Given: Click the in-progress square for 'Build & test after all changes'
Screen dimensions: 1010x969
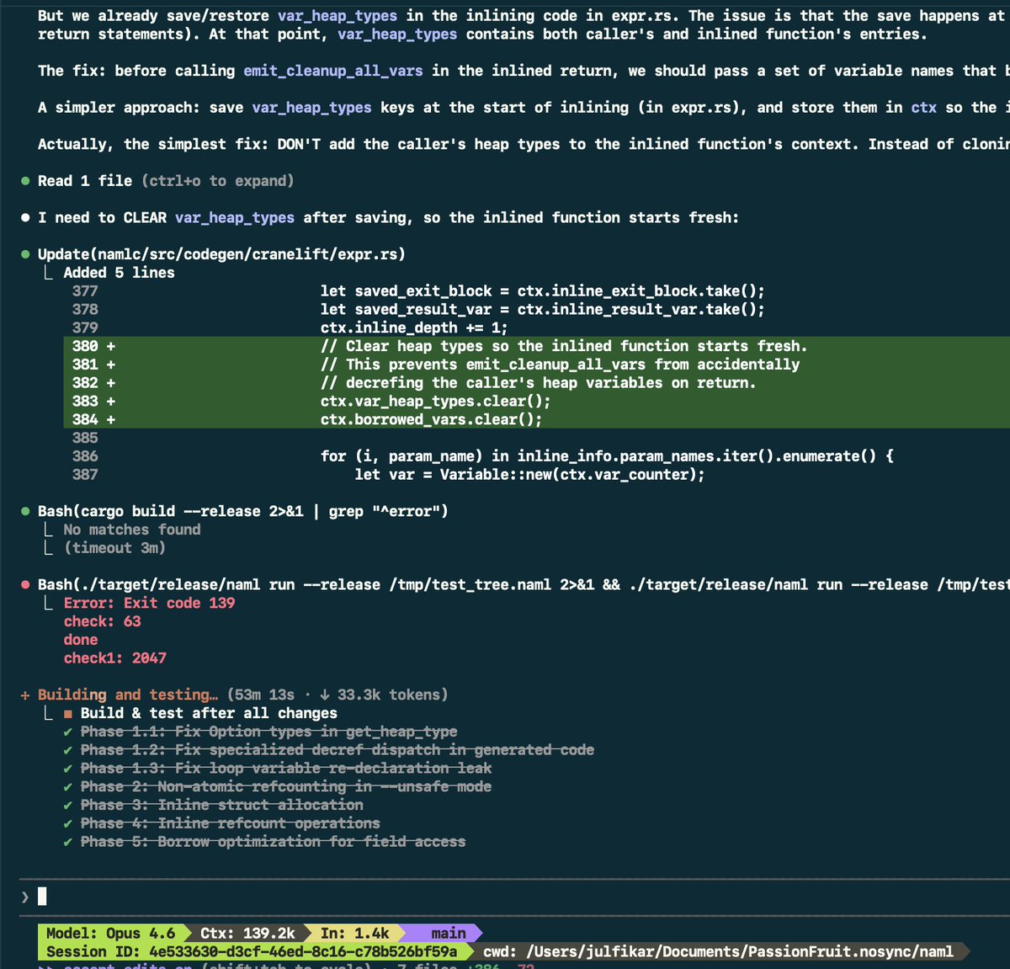Looking at the screenshot, I should pos(68,713).
